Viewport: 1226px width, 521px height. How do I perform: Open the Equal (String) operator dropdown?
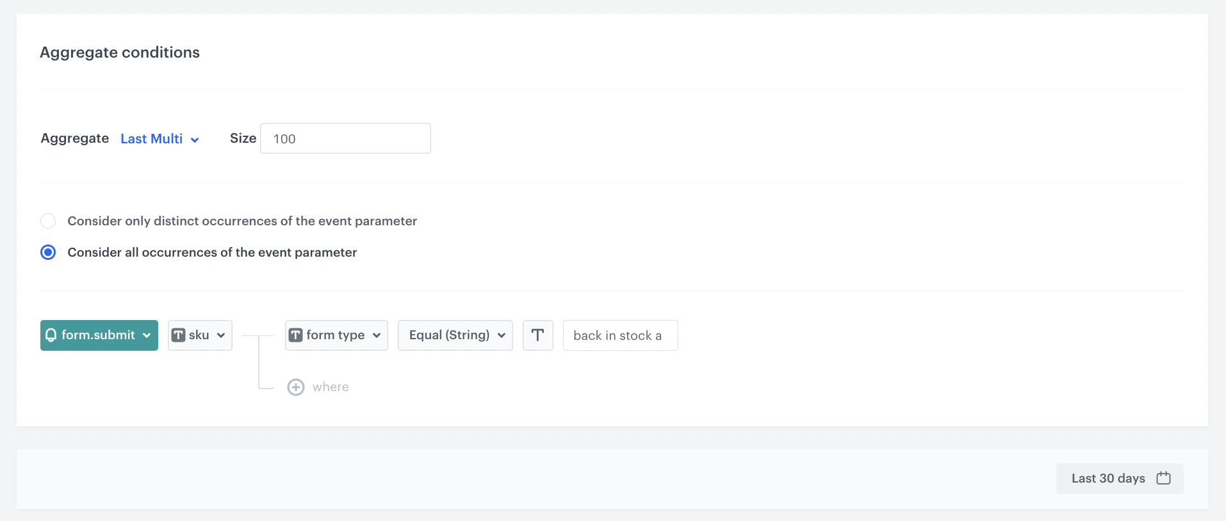455,335
